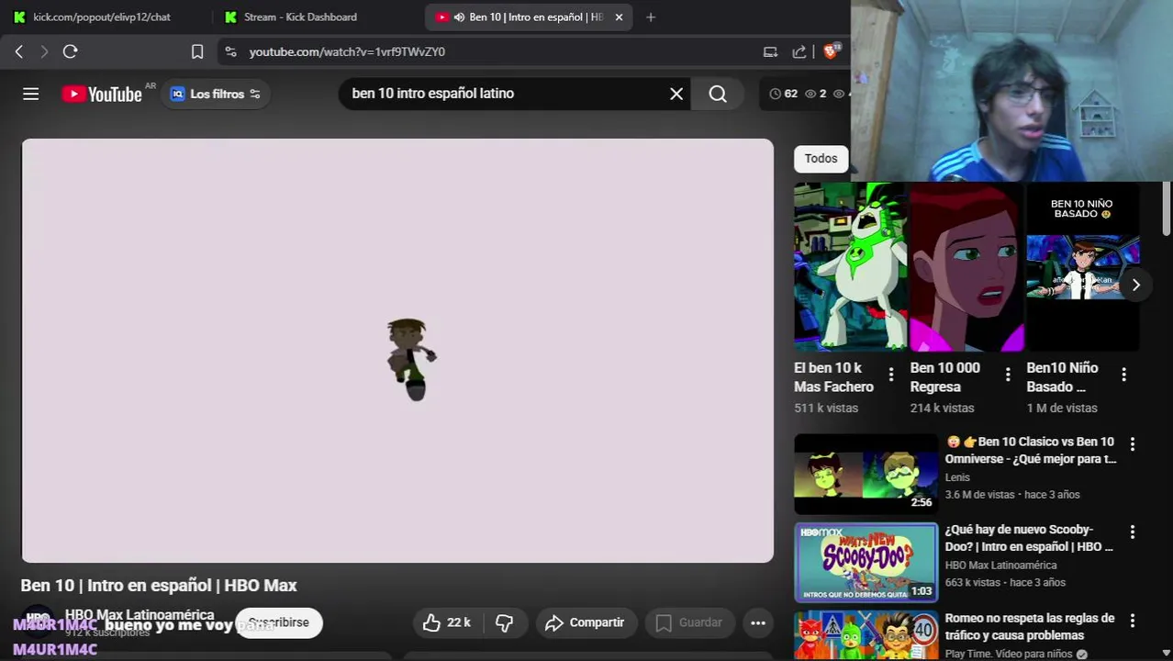Click the Play Time. Vídeo para niños channel
The height and width of the screenshot is (661, 1173).
click(1009, 654)
